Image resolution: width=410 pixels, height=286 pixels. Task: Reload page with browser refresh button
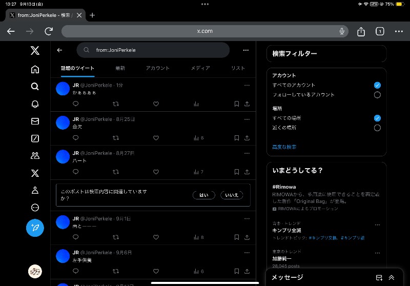tap(49, 31)
